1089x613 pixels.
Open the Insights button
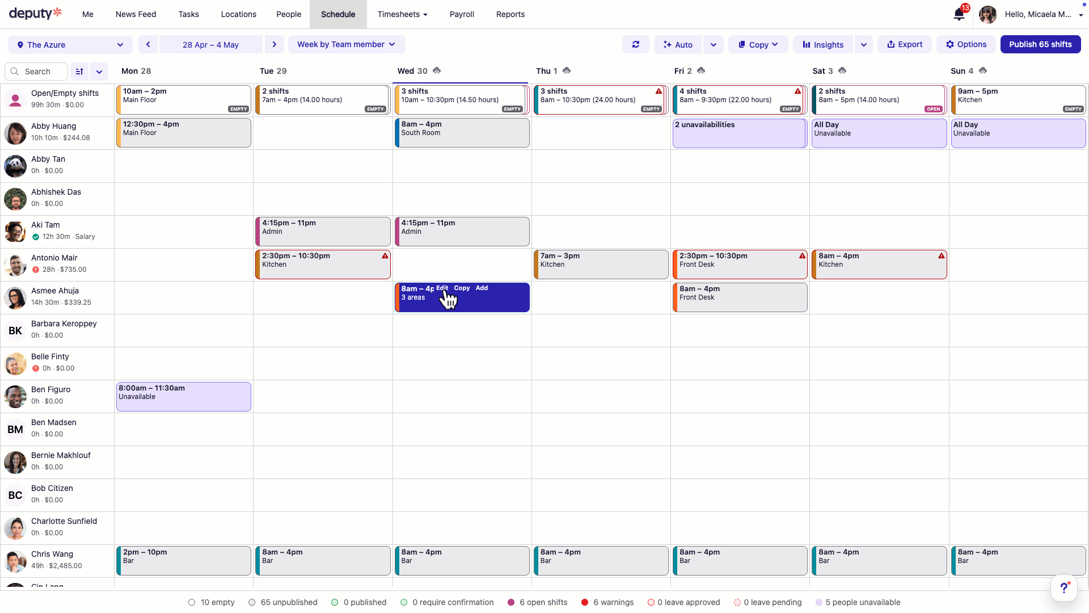tap(823, 44)
